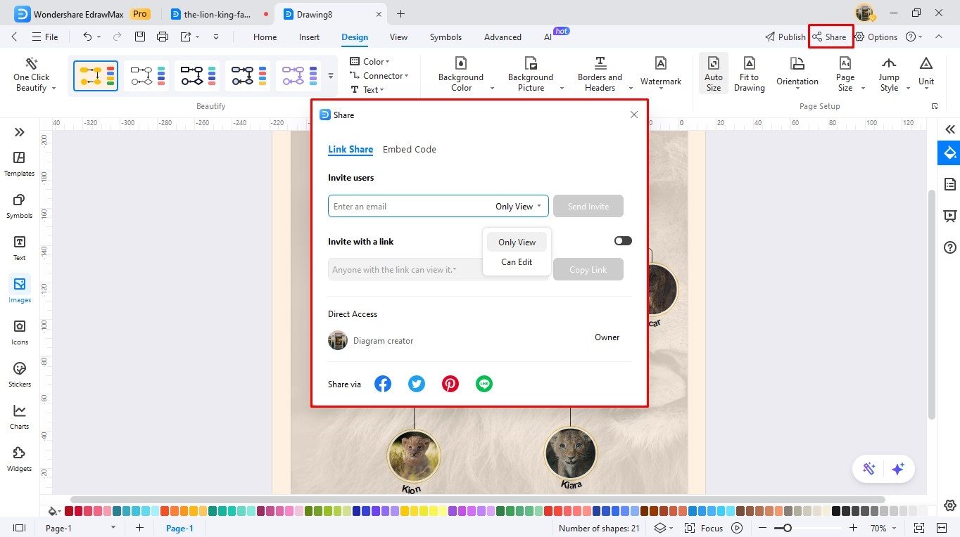
Task: Click Fit to Drawing
Action: click(750, 73)
